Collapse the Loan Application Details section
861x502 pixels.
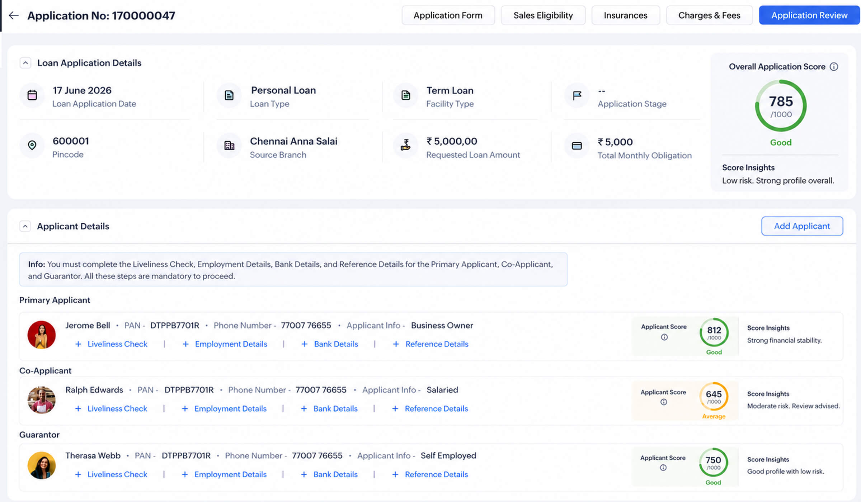click(x=25, y=63)
